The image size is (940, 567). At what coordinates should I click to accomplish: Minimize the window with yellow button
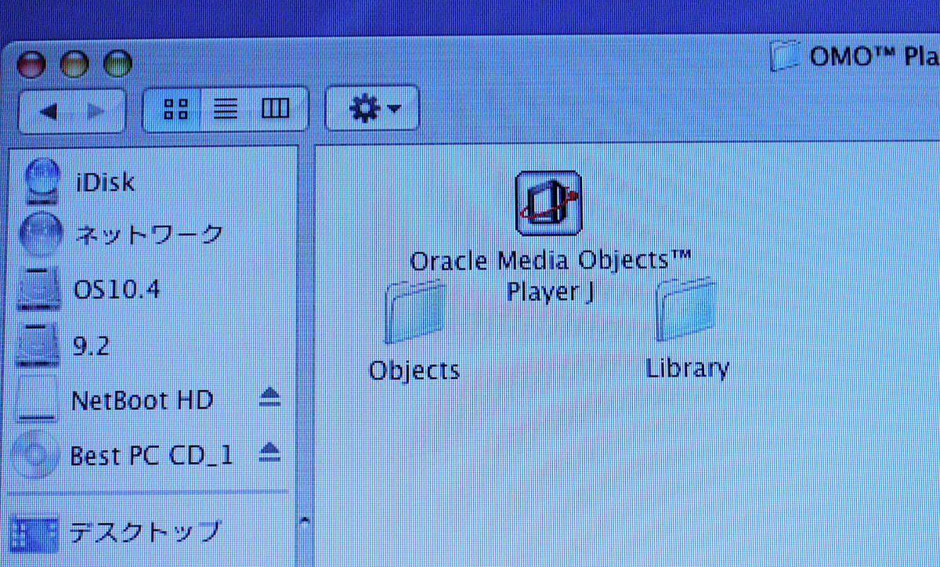coord(75,63)
